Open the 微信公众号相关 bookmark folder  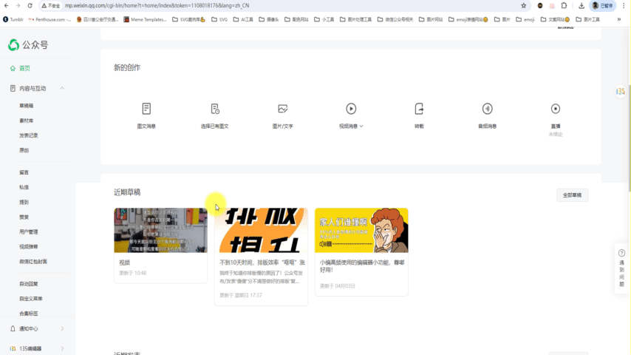point(395,19)
